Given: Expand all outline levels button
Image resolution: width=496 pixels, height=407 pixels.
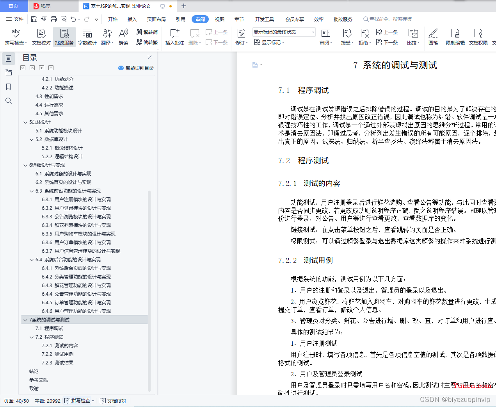Looking at the screenshot, I should 42,68.
